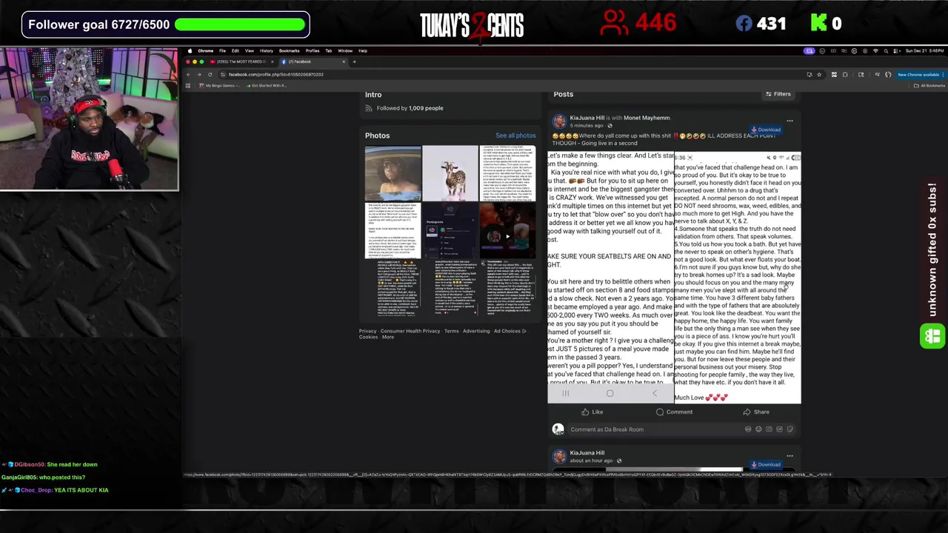The image size is (948, 533).
Task: Open the Chrome apps grid in bookmarks bar
Action: click(x=187, y=85)
